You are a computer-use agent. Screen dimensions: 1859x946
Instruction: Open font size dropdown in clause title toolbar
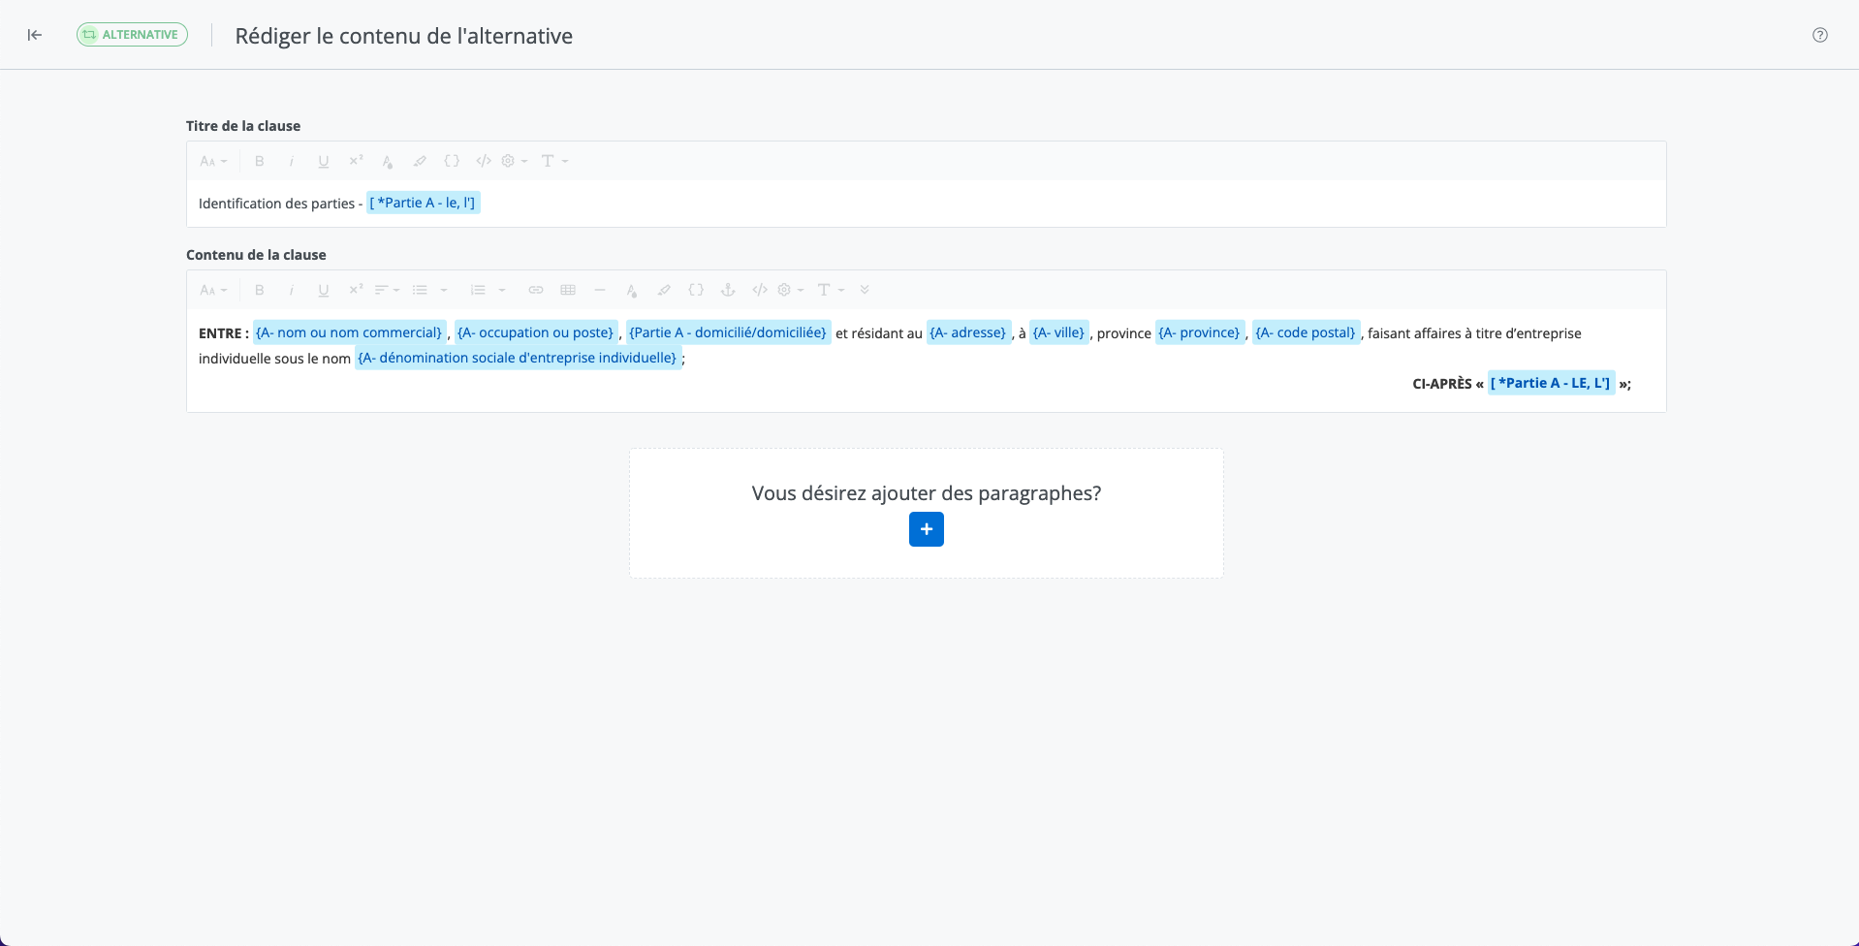(x=213, y=161)
